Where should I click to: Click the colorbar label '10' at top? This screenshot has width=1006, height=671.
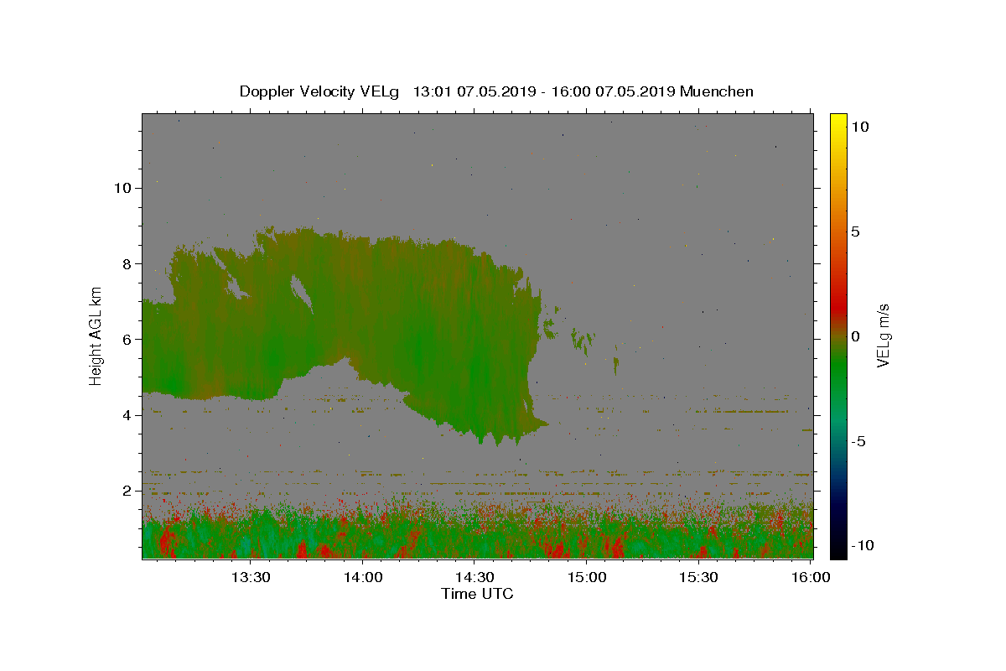click(x=859, y=127)
